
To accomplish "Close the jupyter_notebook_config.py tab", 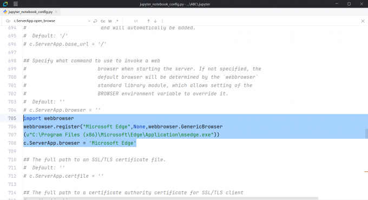I will tap(56, 12).
